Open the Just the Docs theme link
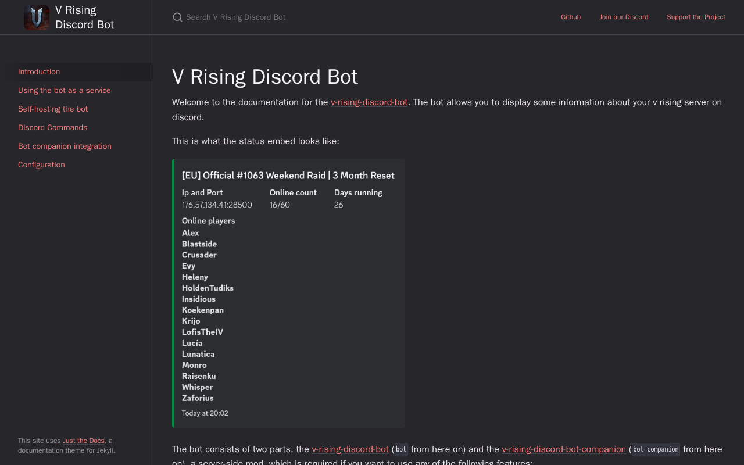This screenshot has width=744, height=465. point(84,441)
